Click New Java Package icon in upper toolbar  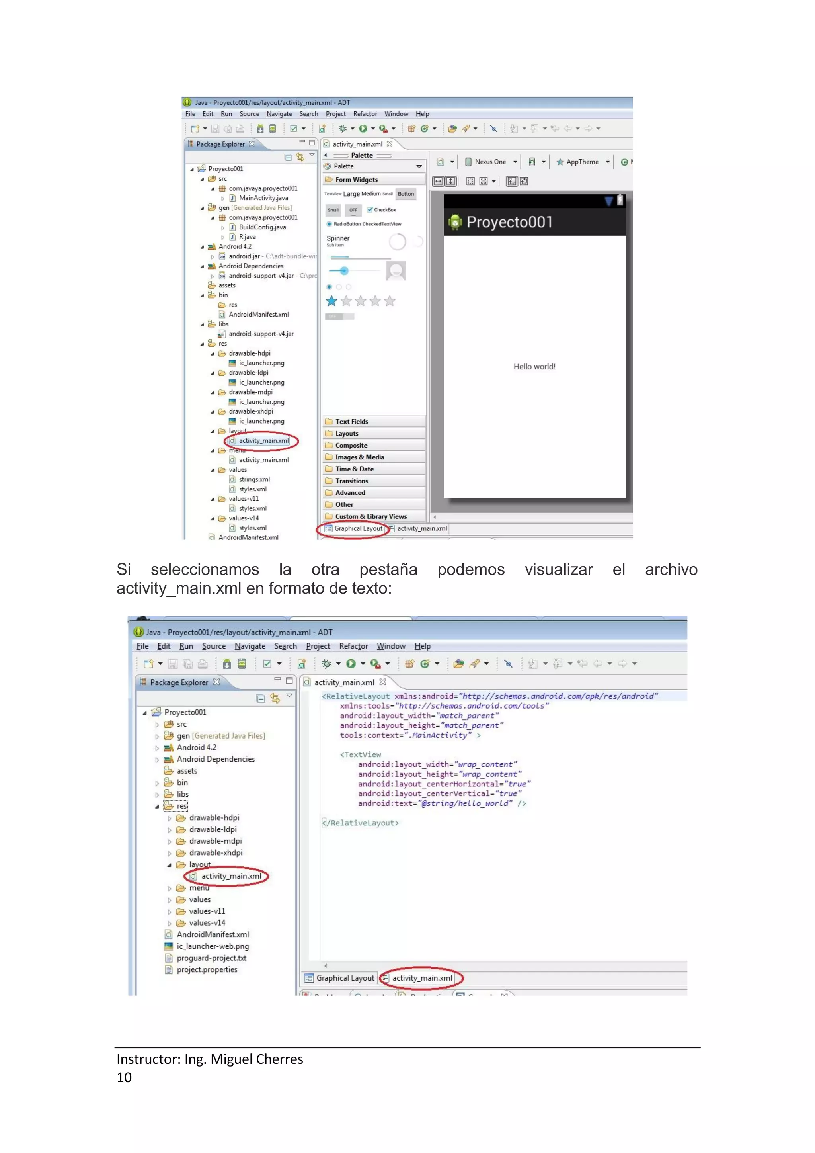tap(411, 129)
